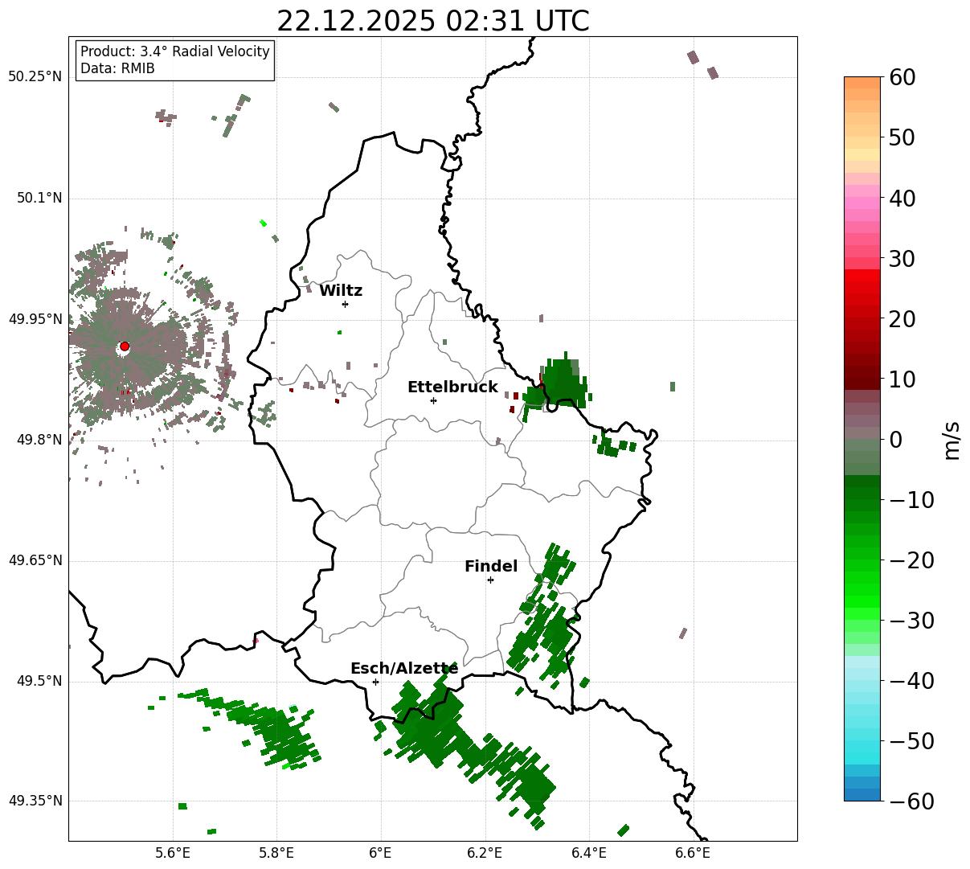The height and width of the screenshot is (869, 970).
Task: Click the colorbar value 40
Action: pos(902,198)
